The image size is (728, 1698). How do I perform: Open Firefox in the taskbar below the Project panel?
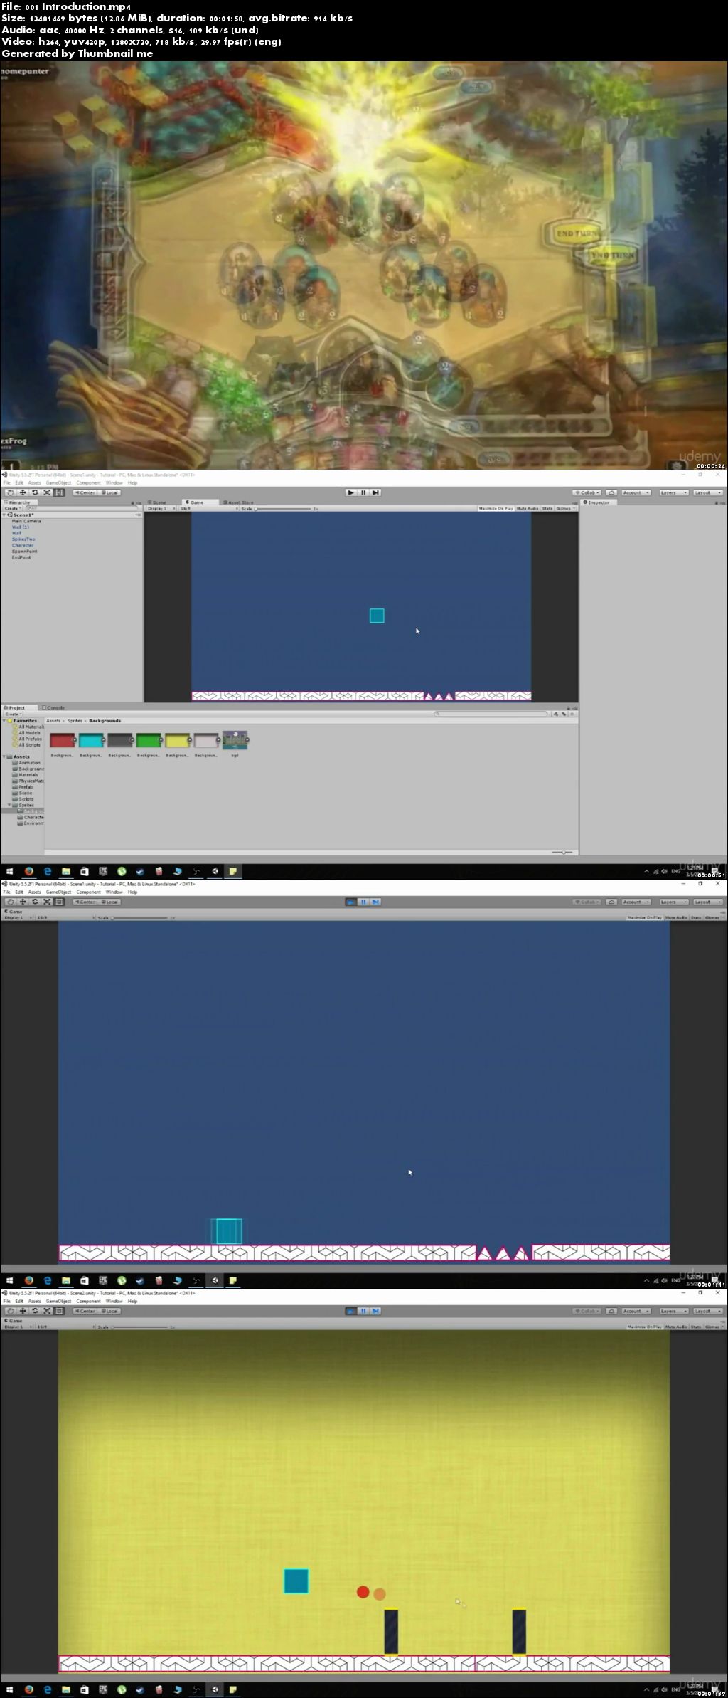pos(29,871)
